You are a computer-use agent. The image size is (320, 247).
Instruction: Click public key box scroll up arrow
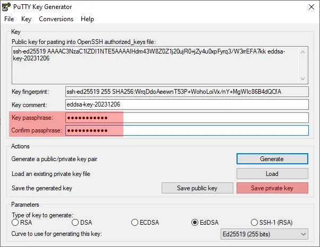tap(303, 52)
